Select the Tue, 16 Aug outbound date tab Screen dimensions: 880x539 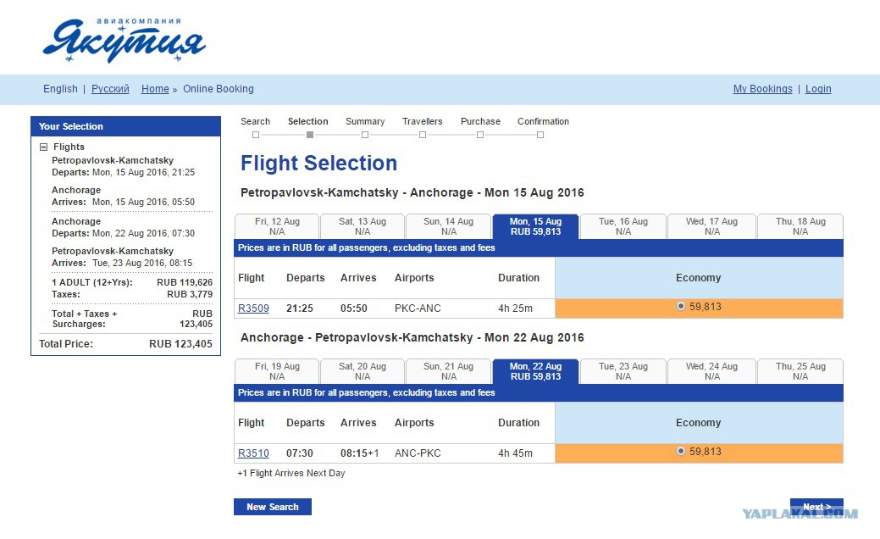[x=623, y=226]
